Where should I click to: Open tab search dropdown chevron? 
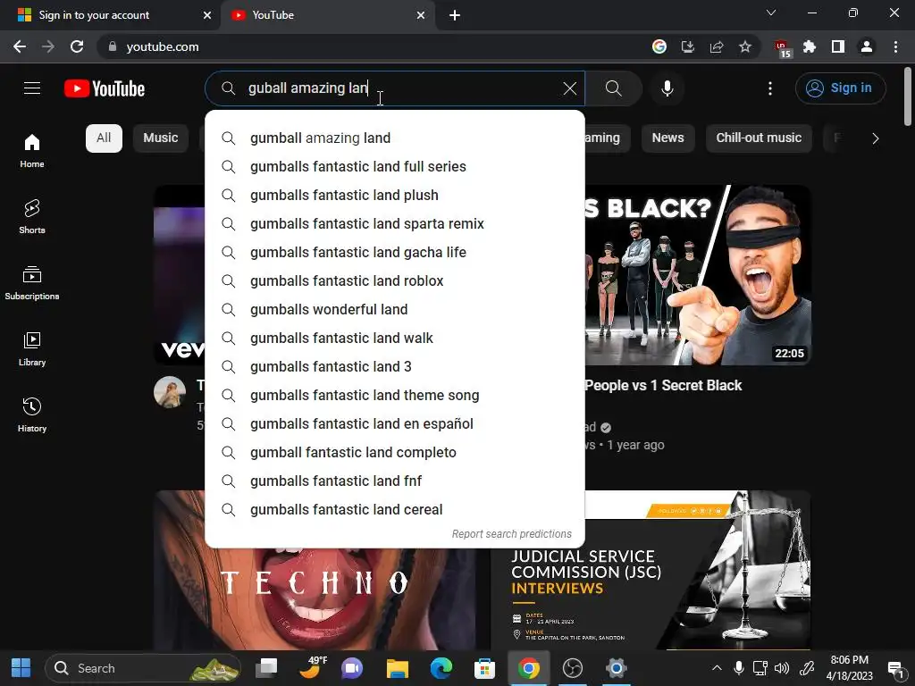[771, 13]
